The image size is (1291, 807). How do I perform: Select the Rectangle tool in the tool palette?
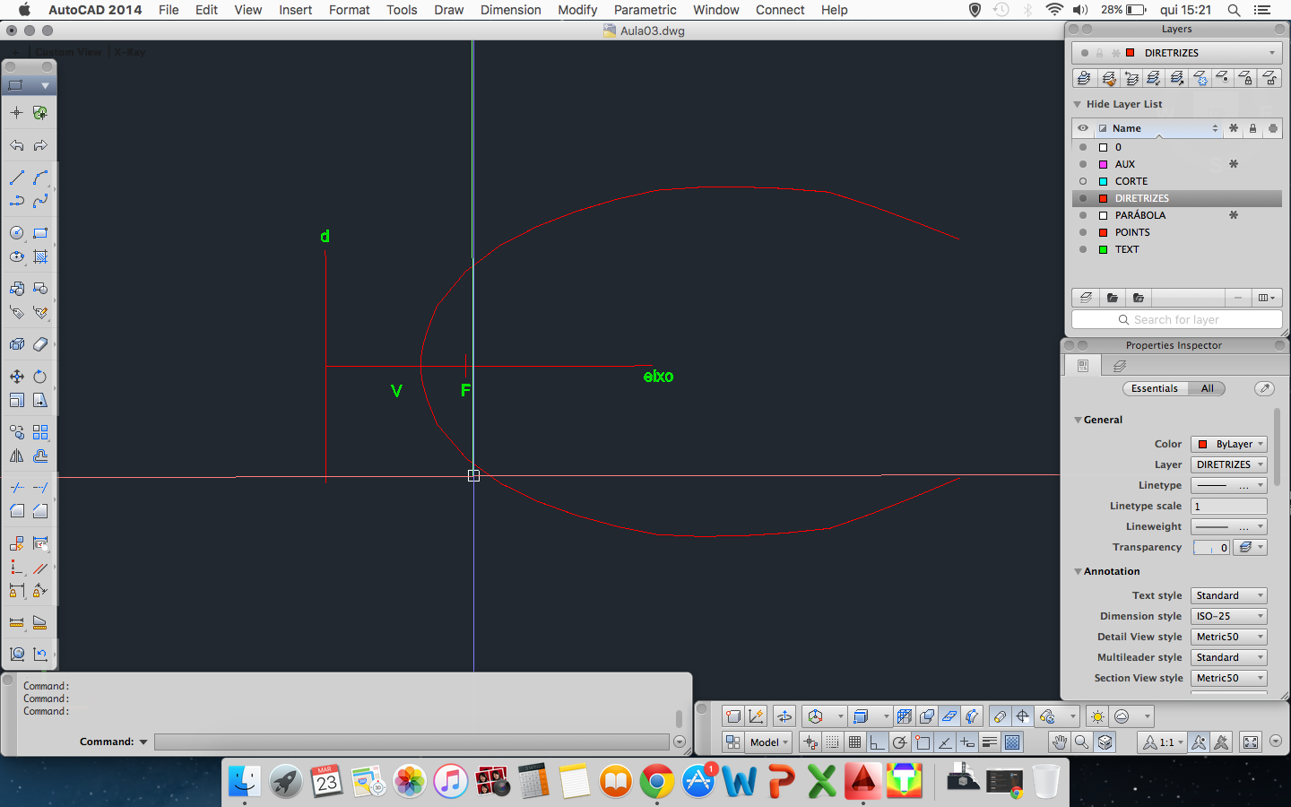point(40,233)
